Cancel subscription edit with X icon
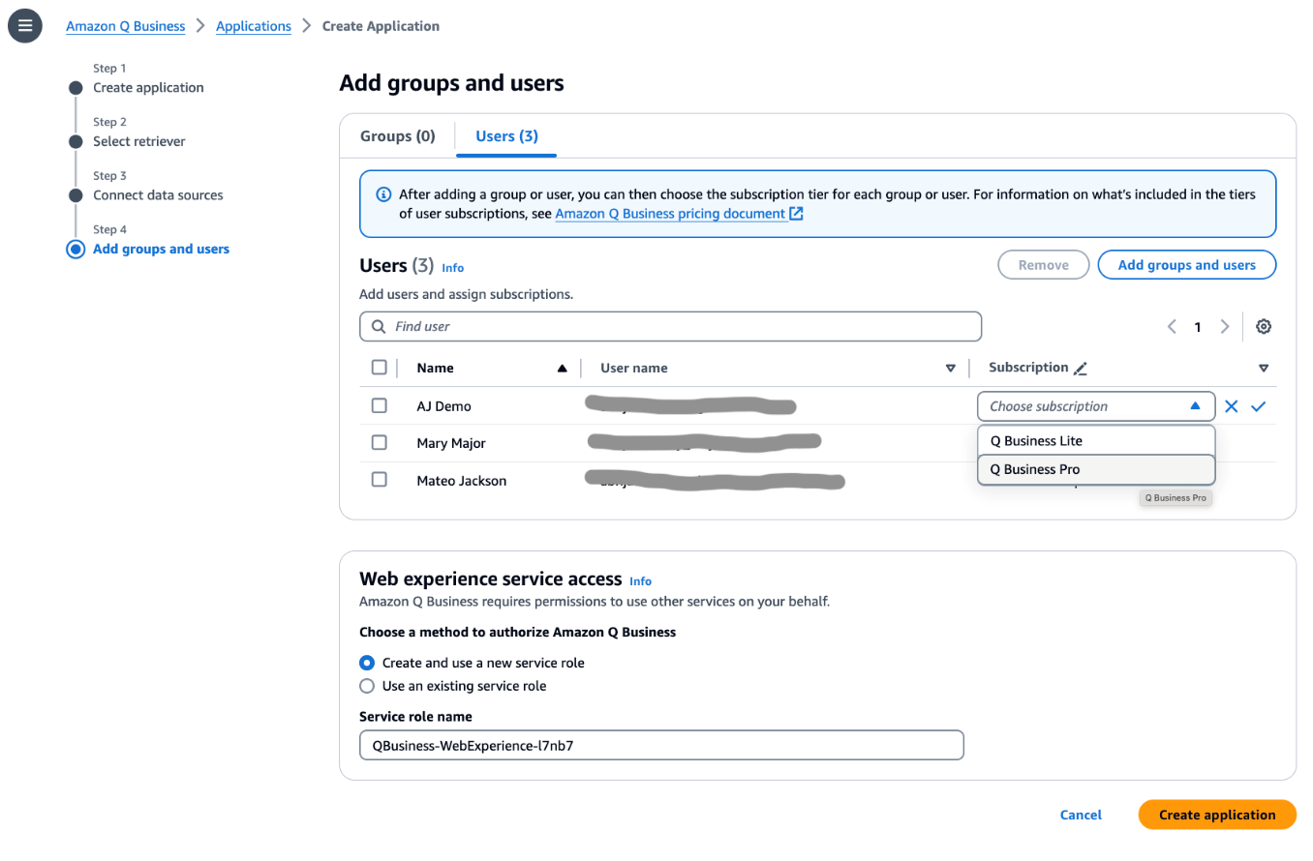This screenshot has height=861, width=1313. point(1231,406)
